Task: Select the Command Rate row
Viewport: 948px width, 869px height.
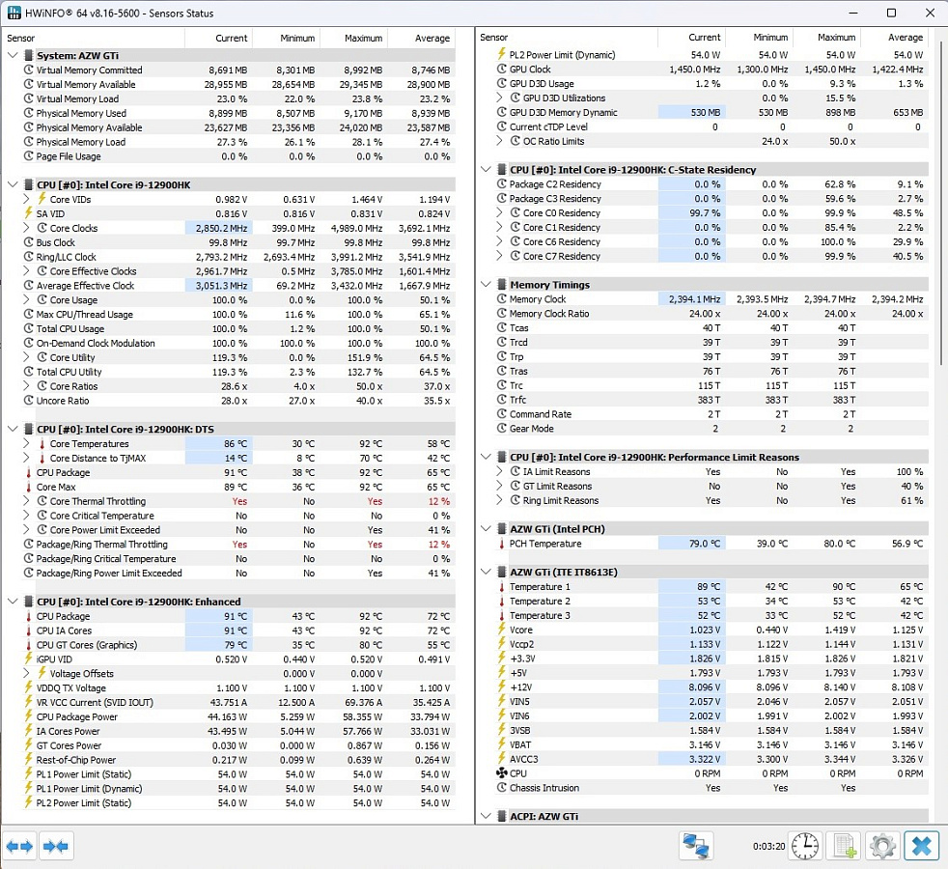Action: pos(711,414)
